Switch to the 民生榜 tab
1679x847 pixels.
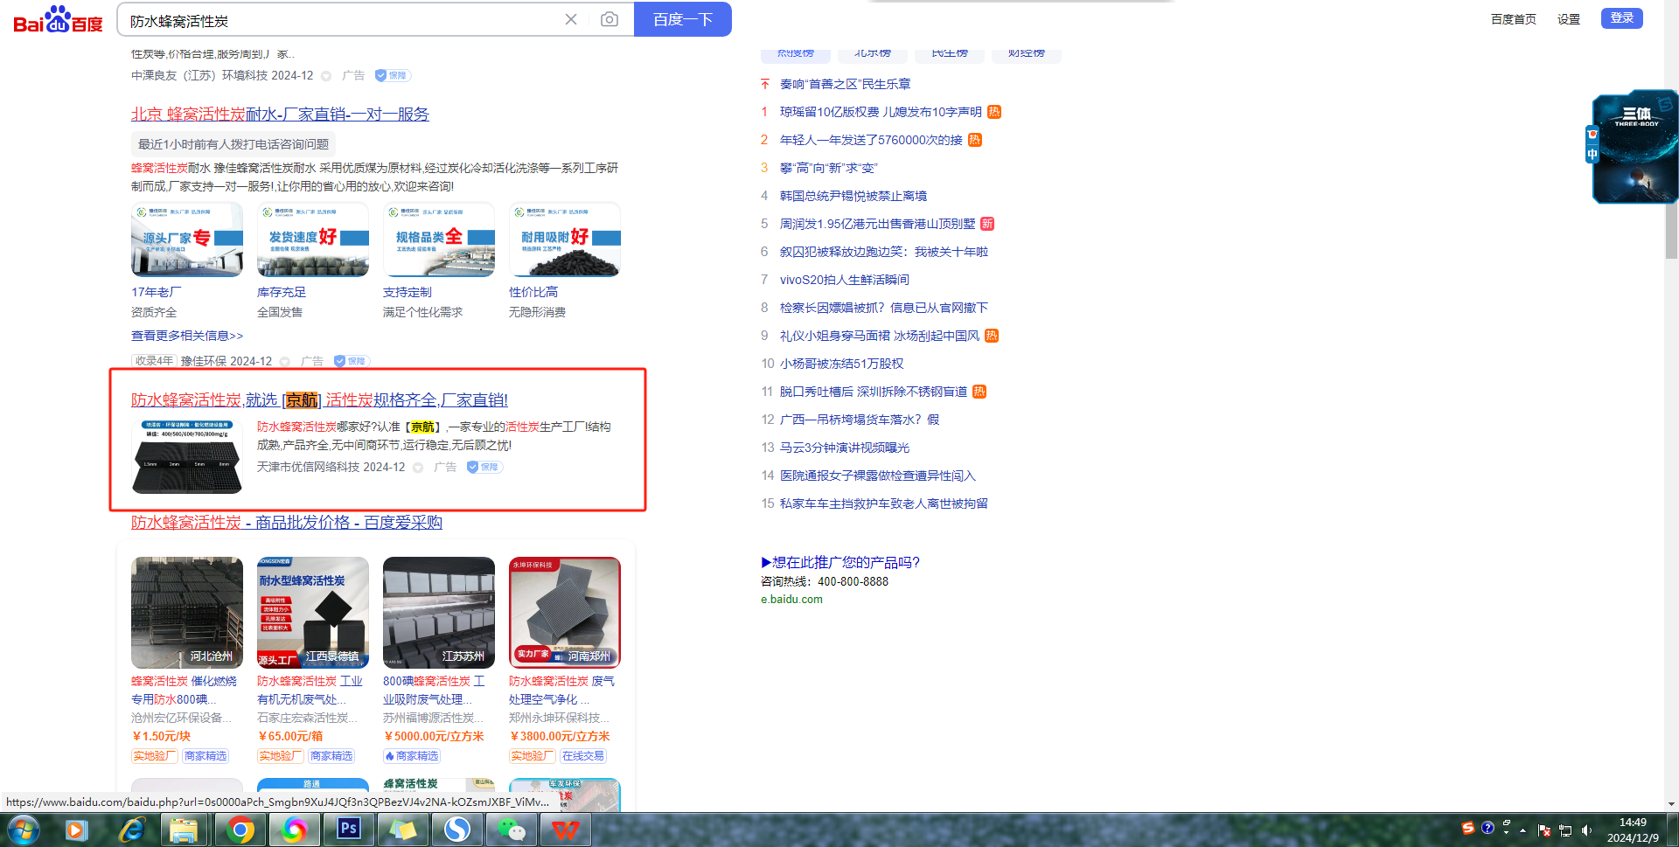950,54
